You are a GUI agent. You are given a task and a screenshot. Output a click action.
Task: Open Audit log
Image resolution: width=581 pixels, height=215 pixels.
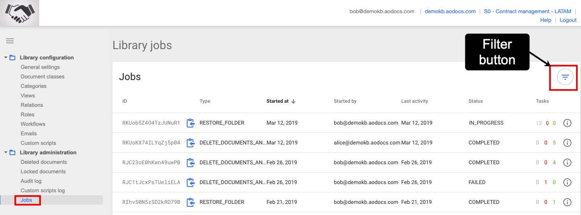31,181
